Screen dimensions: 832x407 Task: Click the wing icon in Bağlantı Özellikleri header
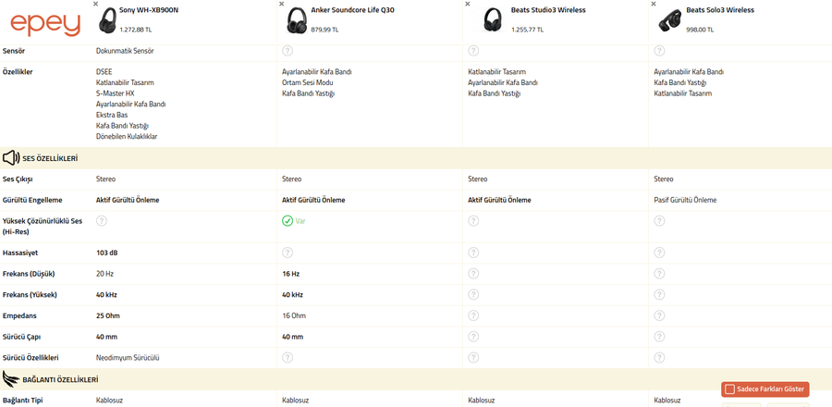click(x=11, y=379)
